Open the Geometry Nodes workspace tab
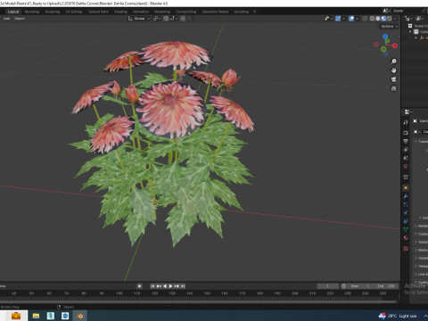Viewport: 428px width, 321px height. [x=215, y=12]
